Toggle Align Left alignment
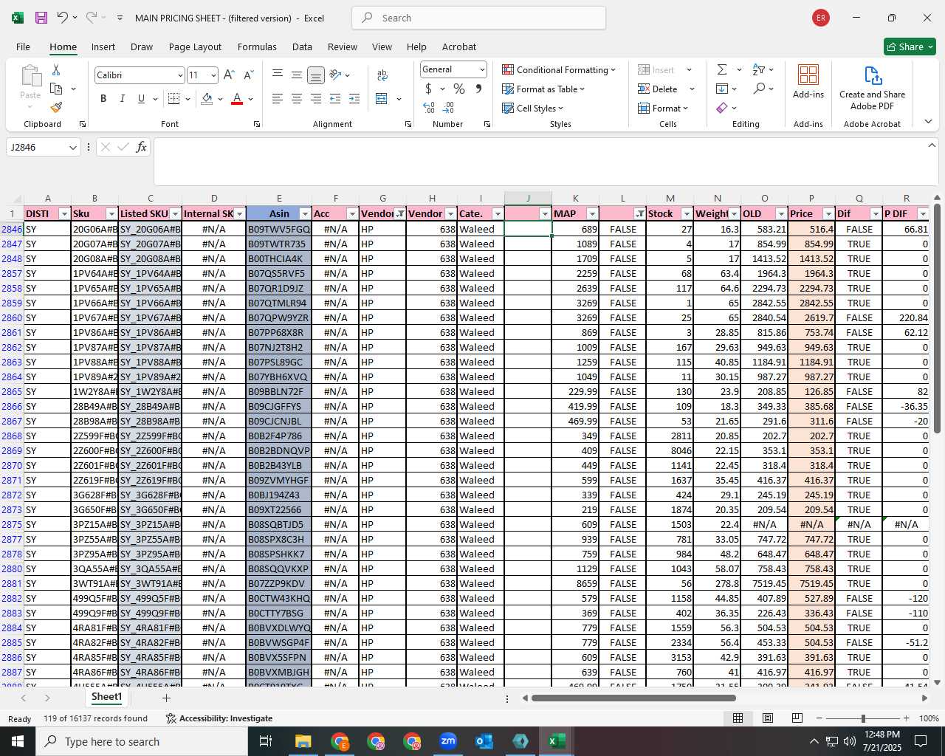Image resolution: width=945 pixels, height=756 pixels. [x=278, y=99]
